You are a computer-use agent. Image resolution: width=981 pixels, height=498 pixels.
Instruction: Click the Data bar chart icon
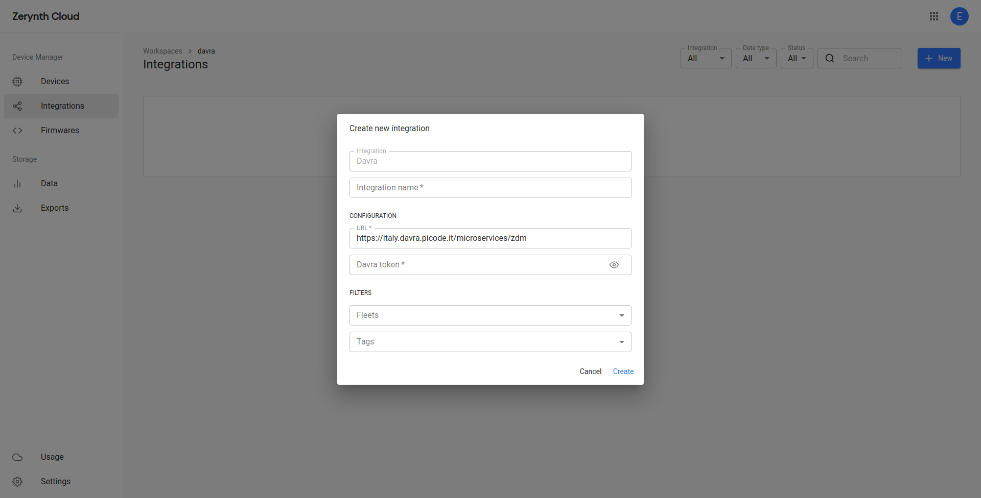(x=17, y=184)
